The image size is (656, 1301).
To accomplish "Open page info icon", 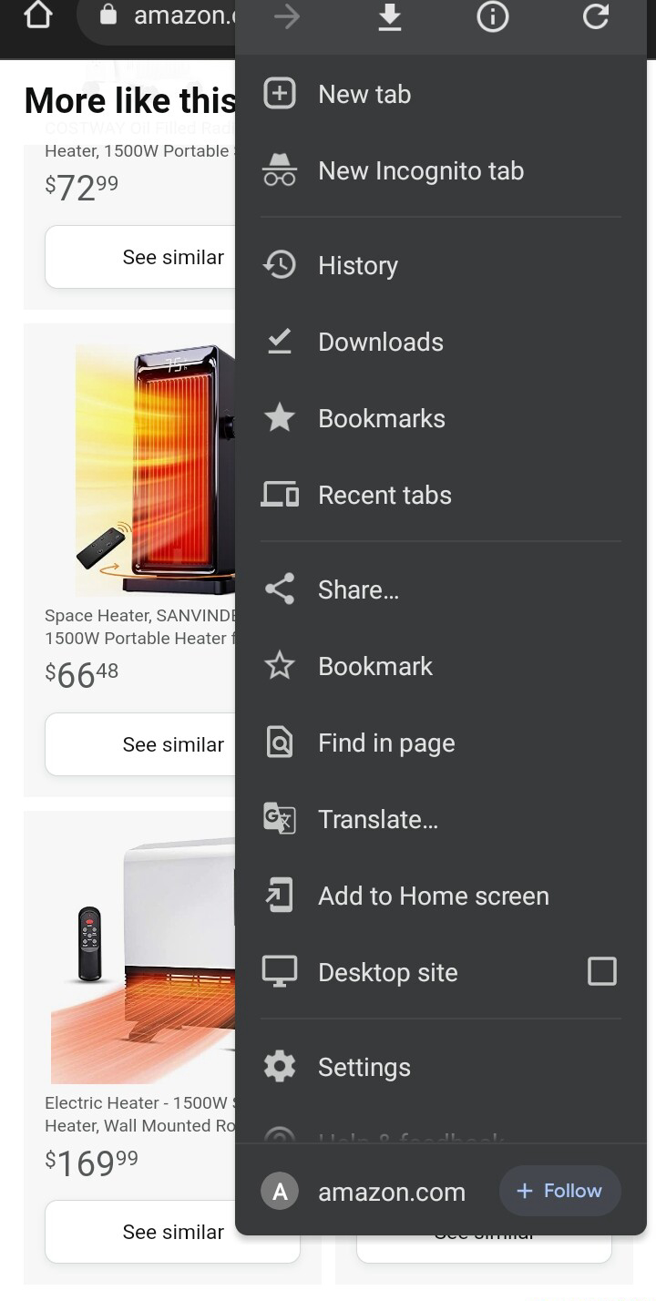I will tap(493, 16).
